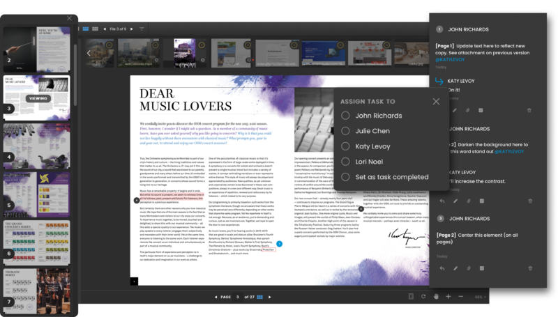Zoom in with the plus icon
Viewport: 558px width, 317px height.
[448, 296]
